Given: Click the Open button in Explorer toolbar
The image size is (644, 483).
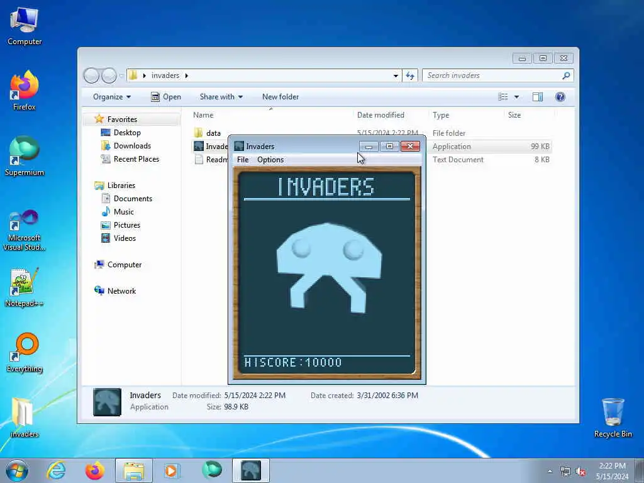Looking at the screenshot, I should (166, 97).
